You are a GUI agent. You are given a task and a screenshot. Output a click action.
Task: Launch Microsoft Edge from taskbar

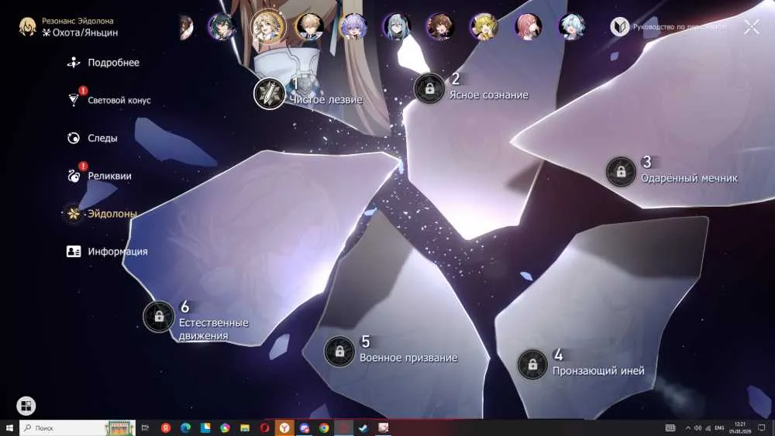185,427
